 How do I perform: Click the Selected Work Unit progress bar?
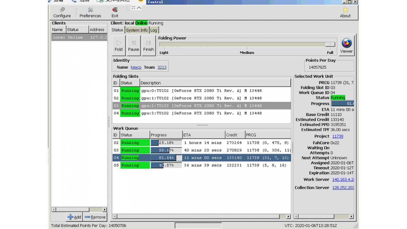(x=343, y=104)
